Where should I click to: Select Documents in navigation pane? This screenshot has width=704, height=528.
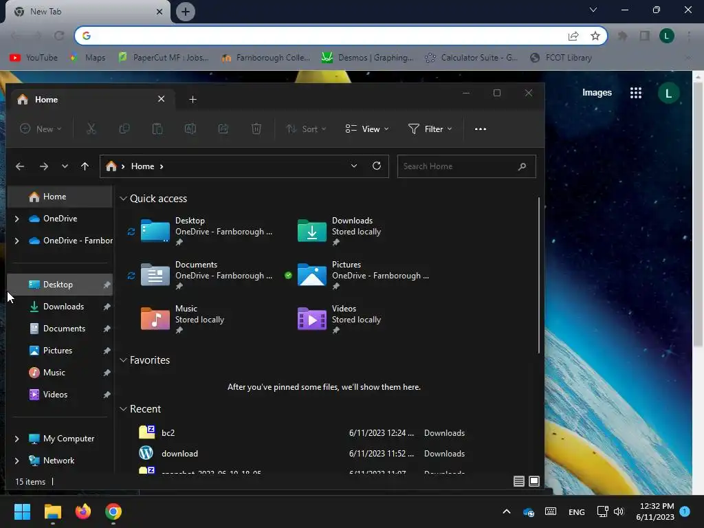click(60, 329)
